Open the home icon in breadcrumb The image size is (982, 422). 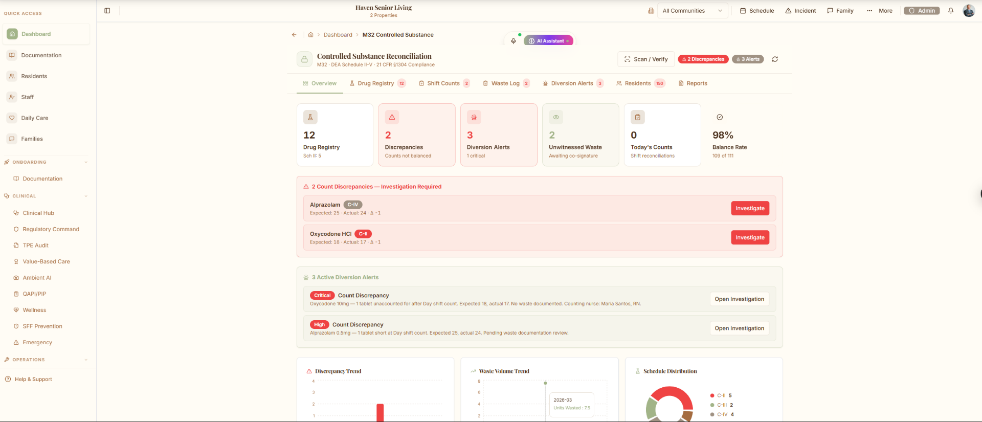click(x=310, y=35)
